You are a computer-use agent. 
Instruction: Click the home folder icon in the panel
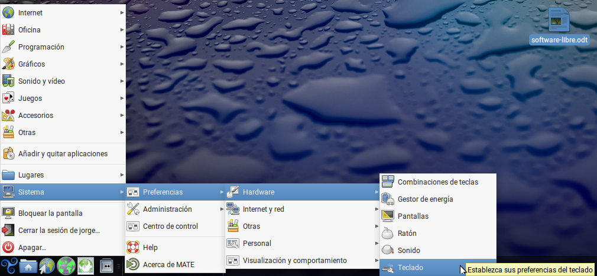[x=28, y=267]
